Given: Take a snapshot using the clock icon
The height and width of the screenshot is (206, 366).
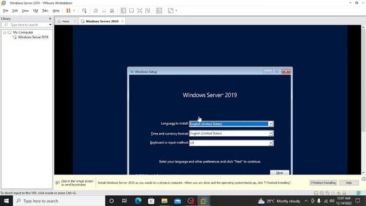Looking at the screenshot, I should coord(96,10).
